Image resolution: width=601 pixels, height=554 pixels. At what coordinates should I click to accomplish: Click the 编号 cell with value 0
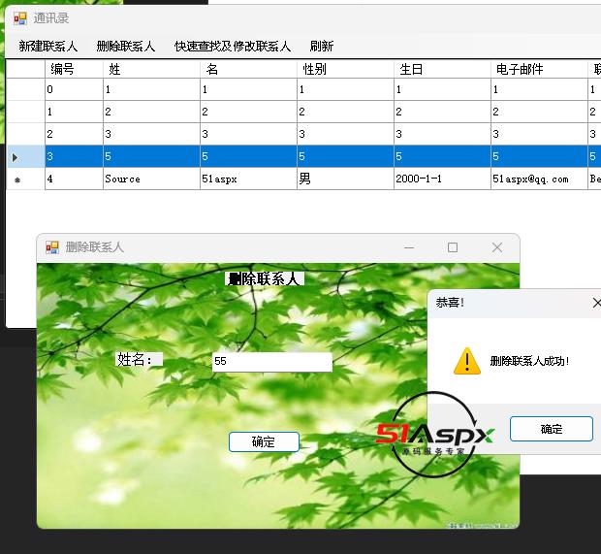click(x=74, y=90)
